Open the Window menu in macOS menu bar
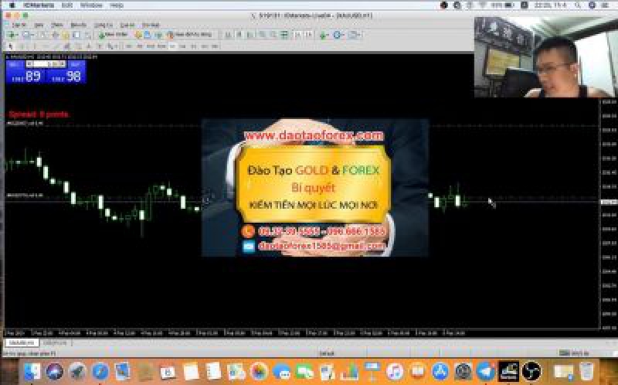This screenshot has width=618, height=385. 91,5
